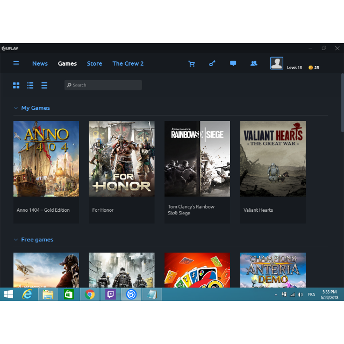This screenshot has width=344, height=344.
Task: Click the vertical scrollbar thumb
Action: pyautogui.click(x=342, y=103)
